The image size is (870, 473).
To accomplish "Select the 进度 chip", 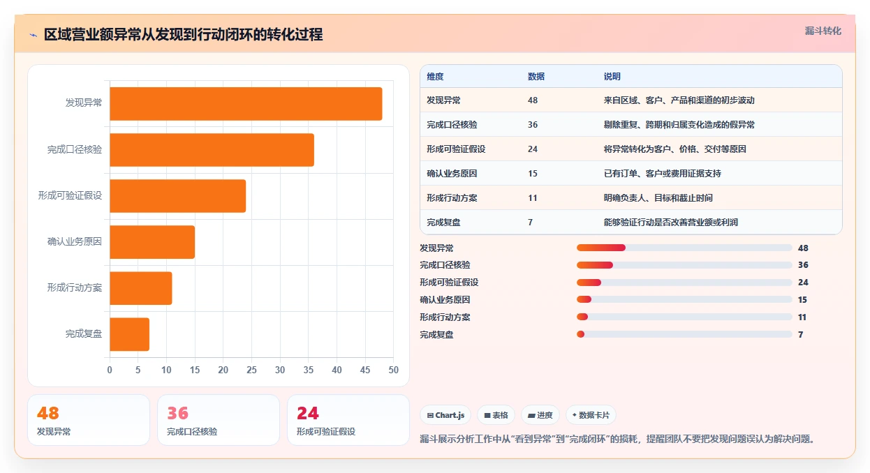I will 540,415.
